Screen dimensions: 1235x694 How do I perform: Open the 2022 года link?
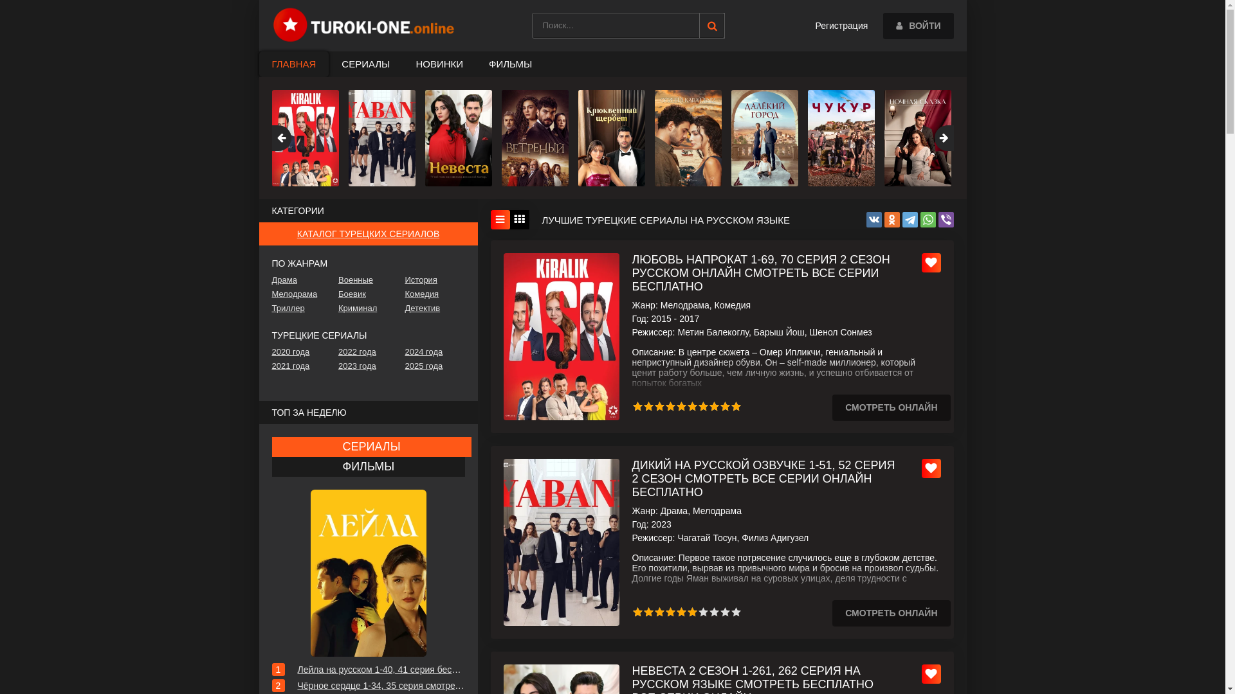pyautogui.click(x=357, y=352)
